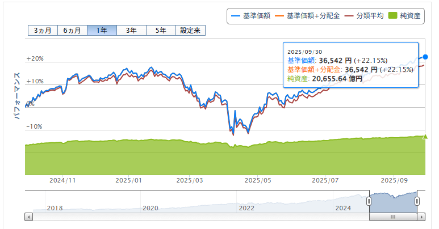Screen dimensions: 439x229
Task: Click the April 2025 low point on chart
Action: pyautogui.click(x=248, y=132)
